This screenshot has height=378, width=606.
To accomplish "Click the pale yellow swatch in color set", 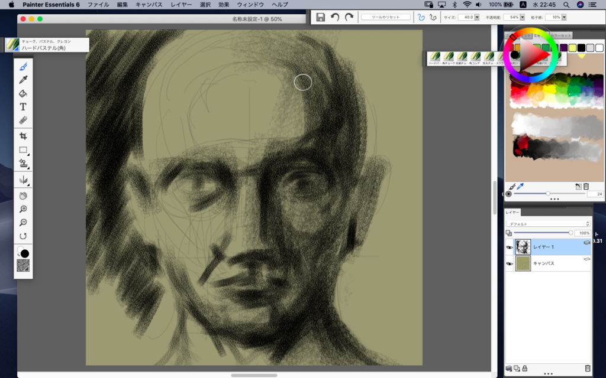I will [572, 48].
